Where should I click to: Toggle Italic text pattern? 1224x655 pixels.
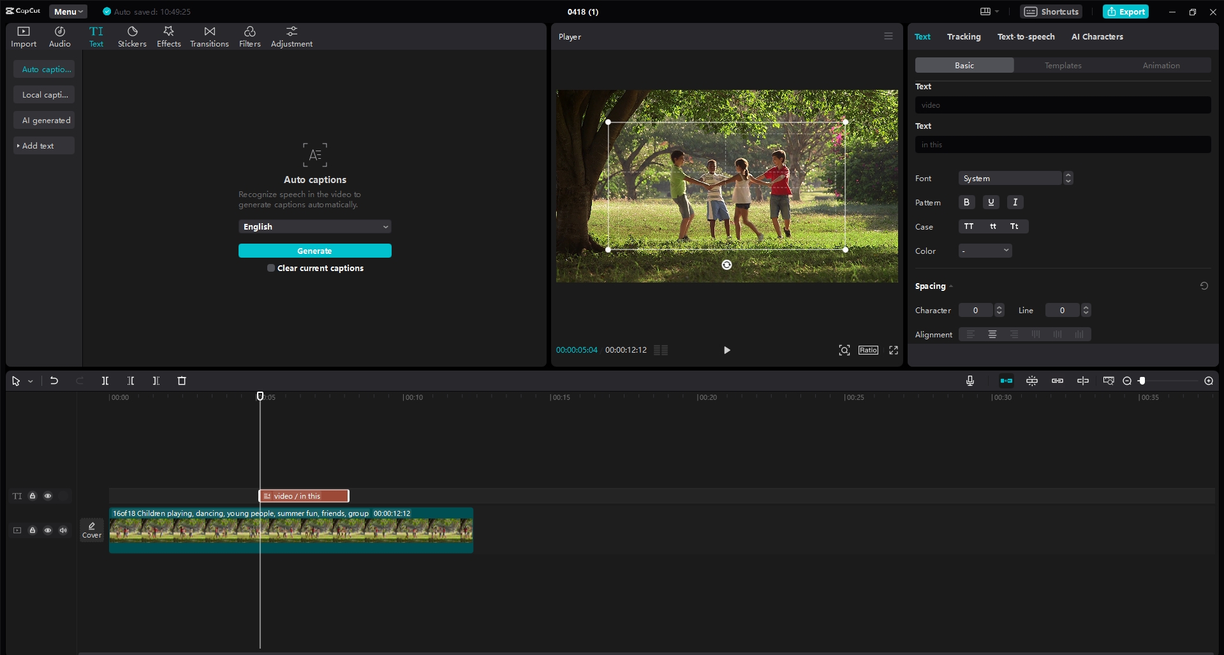[1015, 202]
